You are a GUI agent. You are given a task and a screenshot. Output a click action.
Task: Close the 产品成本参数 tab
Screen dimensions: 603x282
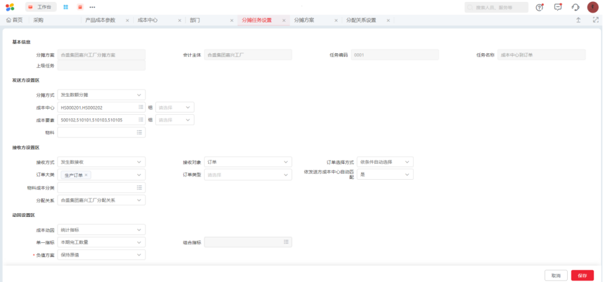(x=128, y=20)
